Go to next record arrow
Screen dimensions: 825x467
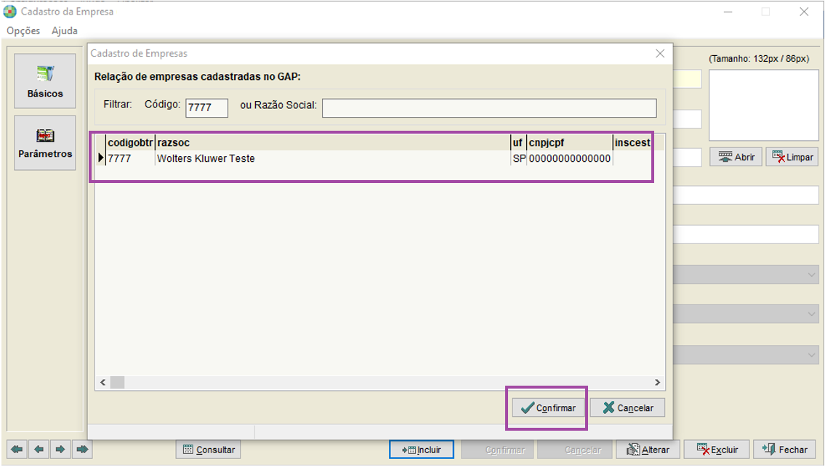60,450
